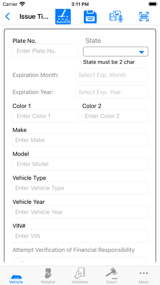Image resolution: width=160 pixels, height=285 pixels.
Task: Open the More options tab
Action: (144, 276)
